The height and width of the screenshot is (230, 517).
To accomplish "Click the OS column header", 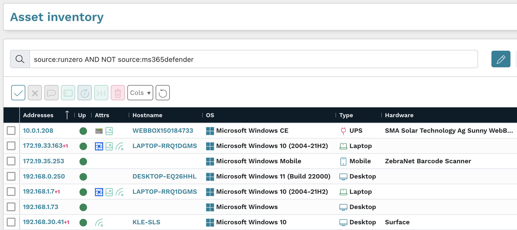I will point(210,115).
